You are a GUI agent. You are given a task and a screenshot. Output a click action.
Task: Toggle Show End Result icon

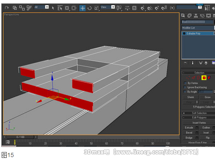(x=193, y=63)
